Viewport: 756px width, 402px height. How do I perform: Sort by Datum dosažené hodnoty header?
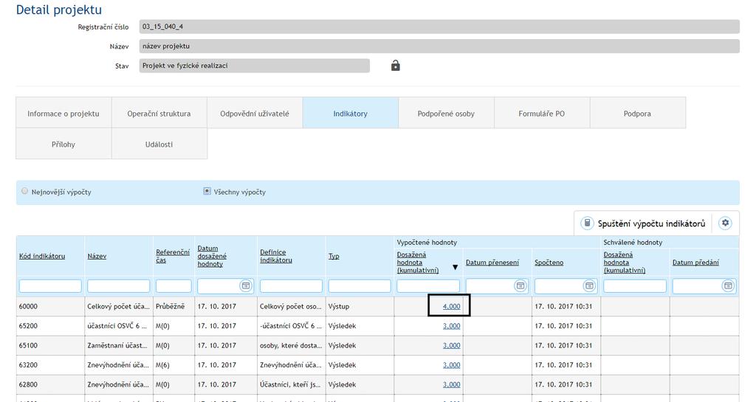point(212,256)
